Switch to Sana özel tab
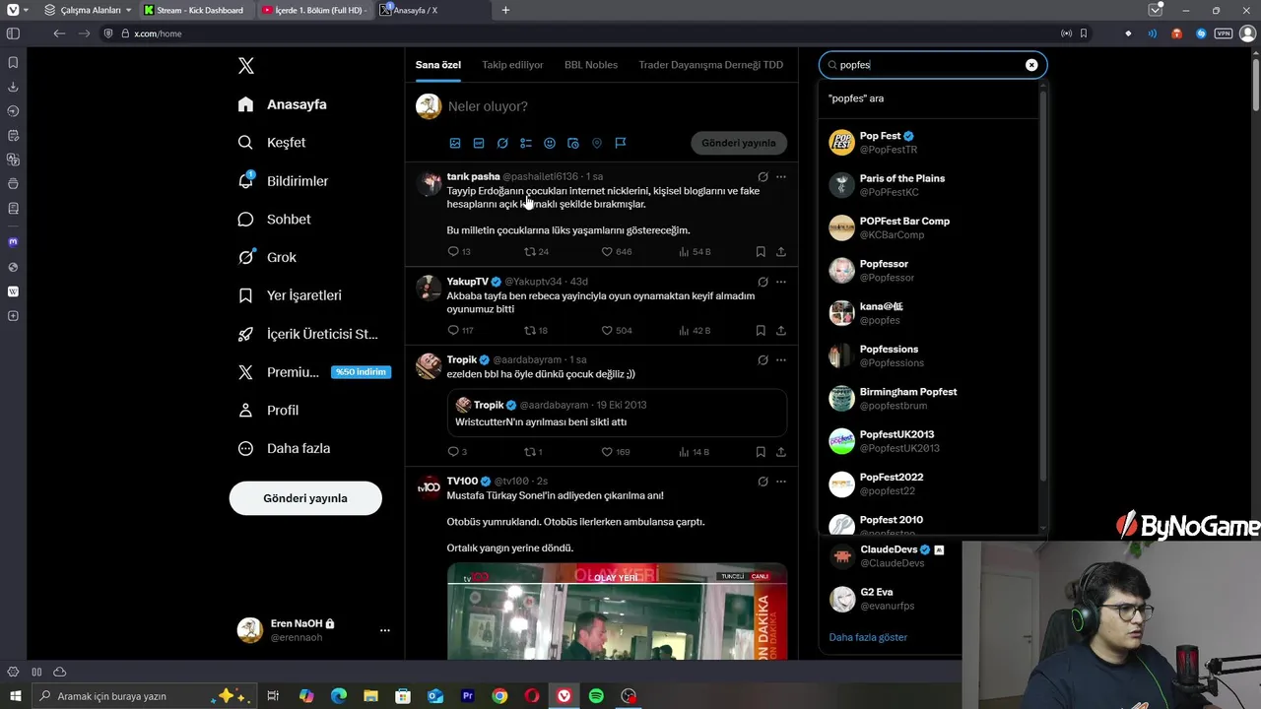 [x=438, y=65]
